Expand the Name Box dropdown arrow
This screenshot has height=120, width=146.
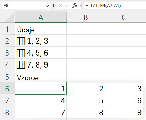tap(47, 6)
